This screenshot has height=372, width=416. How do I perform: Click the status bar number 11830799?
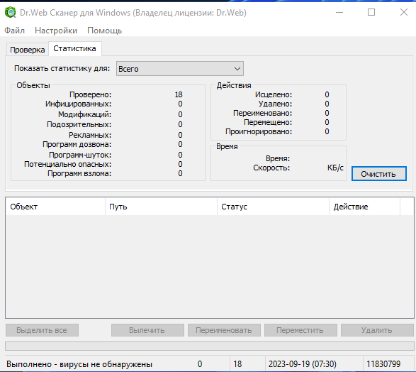click(x=383, y=364)
